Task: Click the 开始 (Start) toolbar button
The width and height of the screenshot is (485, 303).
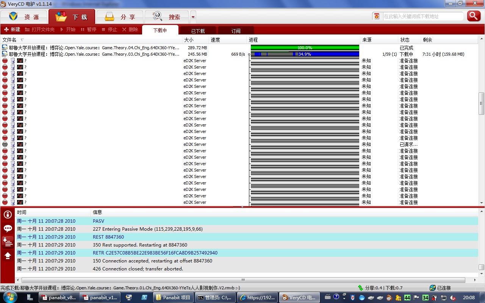Action: point(68,30)
